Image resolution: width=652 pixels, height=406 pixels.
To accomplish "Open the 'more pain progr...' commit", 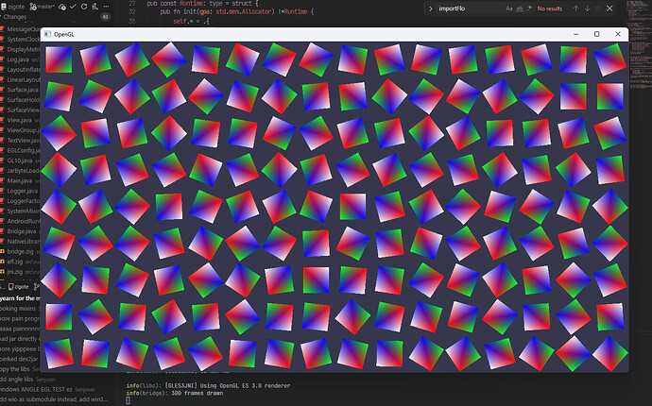I will coord(20,319).
